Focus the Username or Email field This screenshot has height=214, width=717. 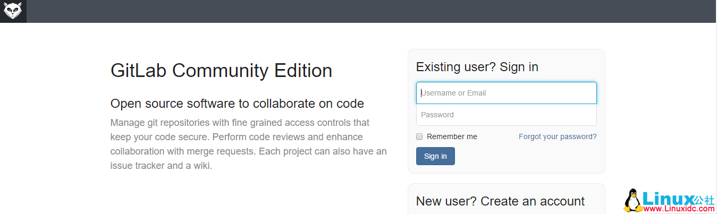[x=506, y=93]
